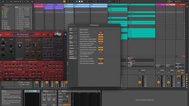This screenshot has height=106, width=189.
Task: Click Browse for the VST2 Custom Folder
Action: (x=100, y=44)
